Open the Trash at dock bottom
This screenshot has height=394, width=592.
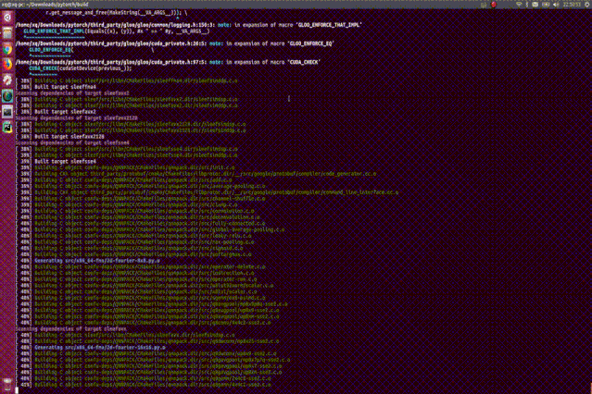(7, 385)
